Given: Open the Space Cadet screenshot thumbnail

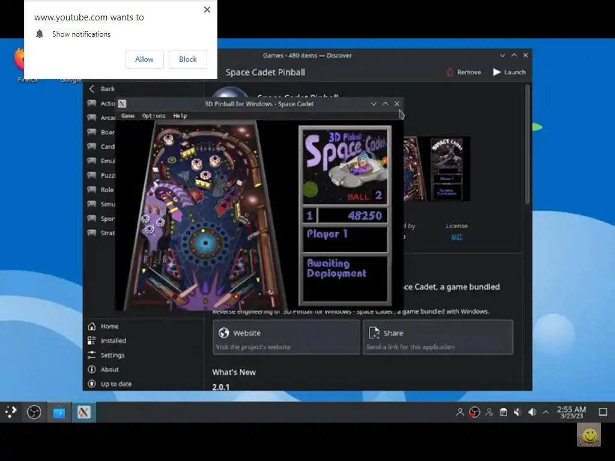Looking at the screenshot, I should pyautogui.click(x=437, y=169).
